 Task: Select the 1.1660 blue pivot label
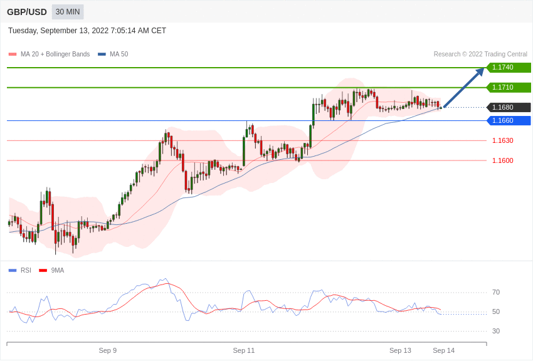(x=509, y=120)
